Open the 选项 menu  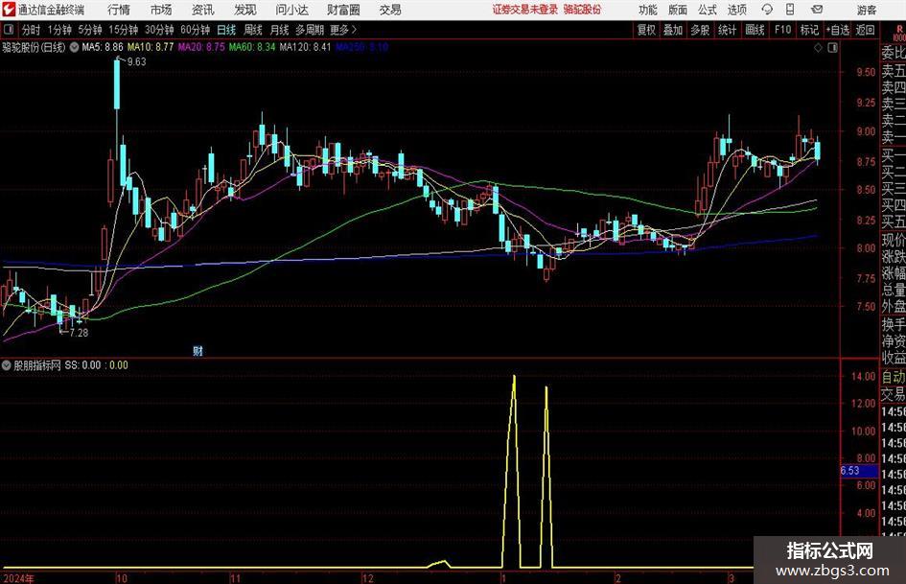click(736, 10)
